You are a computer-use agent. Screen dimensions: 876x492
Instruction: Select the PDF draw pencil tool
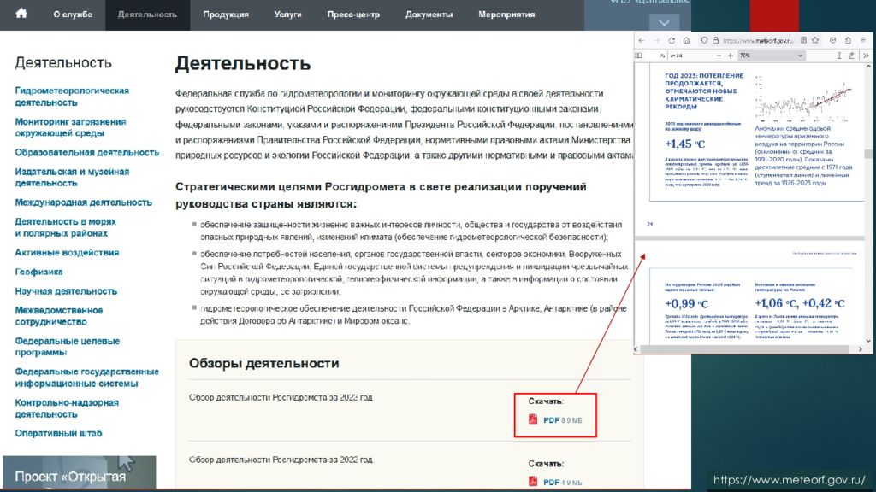(851, 56)
